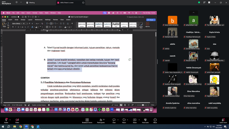The height and width of the screenshot is (129, 229).
Task: Open the Tools menu in Mac menu bar
Action: click(x=41, y=13)
